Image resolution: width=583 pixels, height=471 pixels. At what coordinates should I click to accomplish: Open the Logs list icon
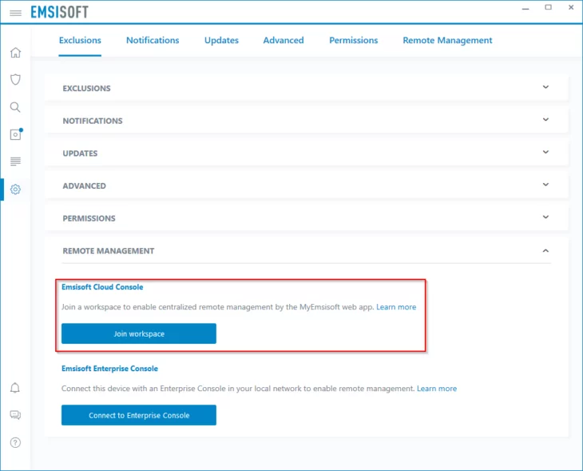pos(15,162)
